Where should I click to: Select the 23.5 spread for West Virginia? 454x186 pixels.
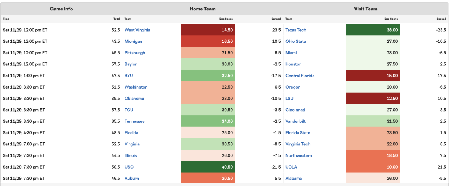277,30
